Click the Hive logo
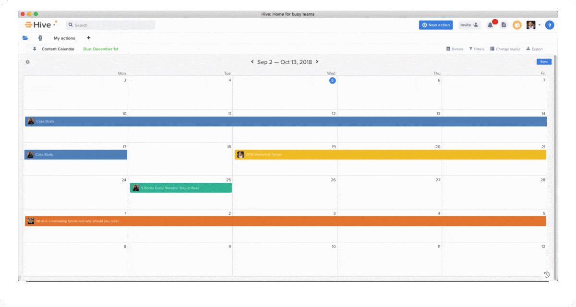 (x=38, y=25)
